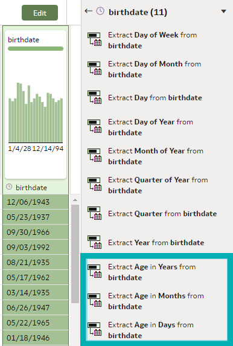Click the clock icon in birthdate column header
The height and width of the screenshot is (346, 233).
9,187
